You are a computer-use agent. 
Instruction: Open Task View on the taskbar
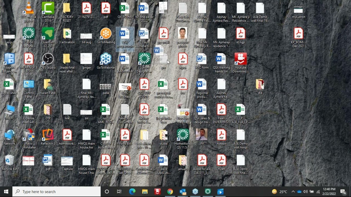click(119, 192)
